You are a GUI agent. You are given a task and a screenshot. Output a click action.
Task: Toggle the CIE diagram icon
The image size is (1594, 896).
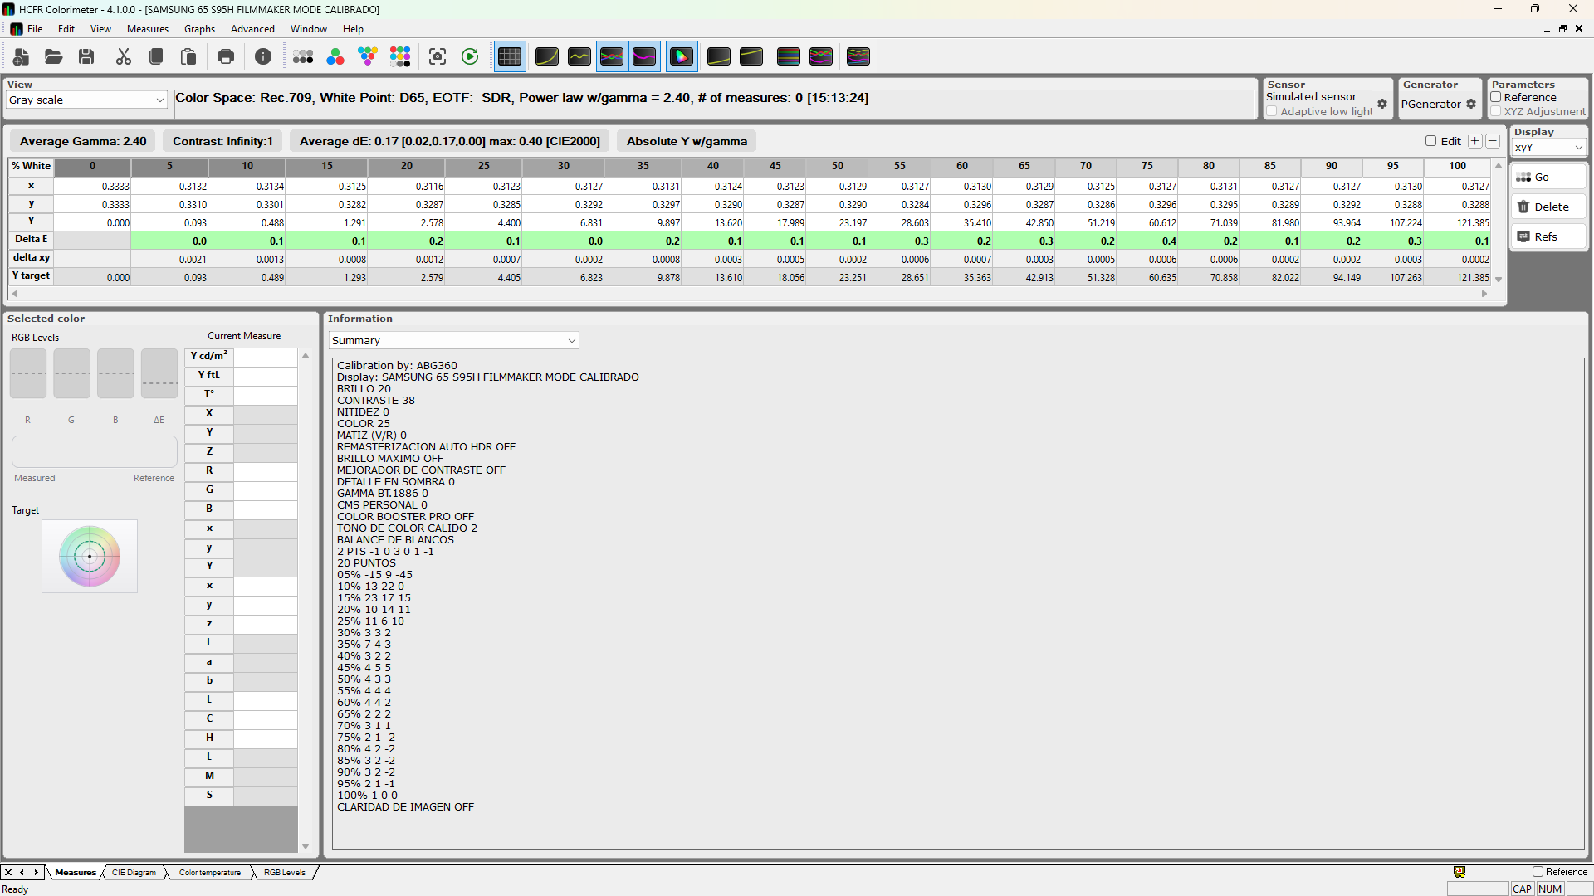[682, 56]
